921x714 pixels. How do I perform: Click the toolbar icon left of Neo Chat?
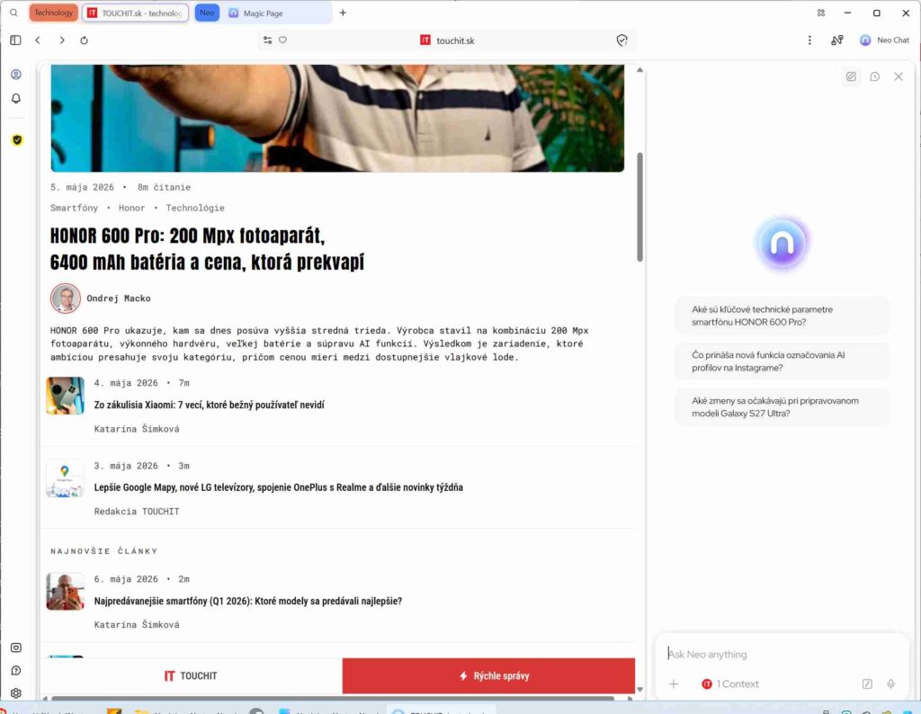point(837,40)
